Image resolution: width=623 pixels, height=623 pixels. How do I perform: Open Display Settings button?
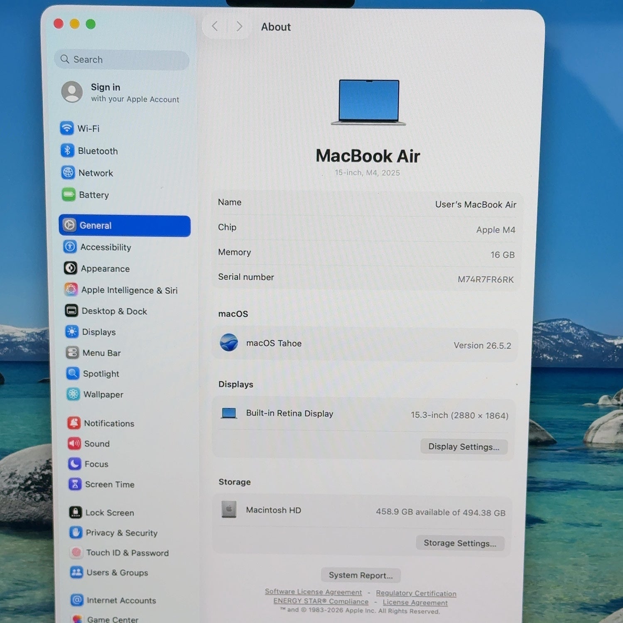pyautogui.click(x=464, y=446)
